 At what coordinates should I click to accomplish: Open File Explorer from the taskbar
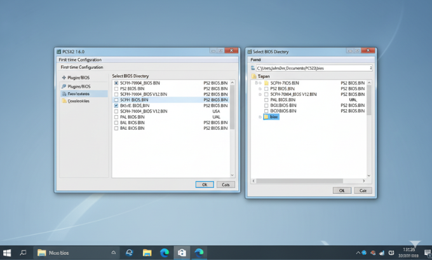[147, 252]
